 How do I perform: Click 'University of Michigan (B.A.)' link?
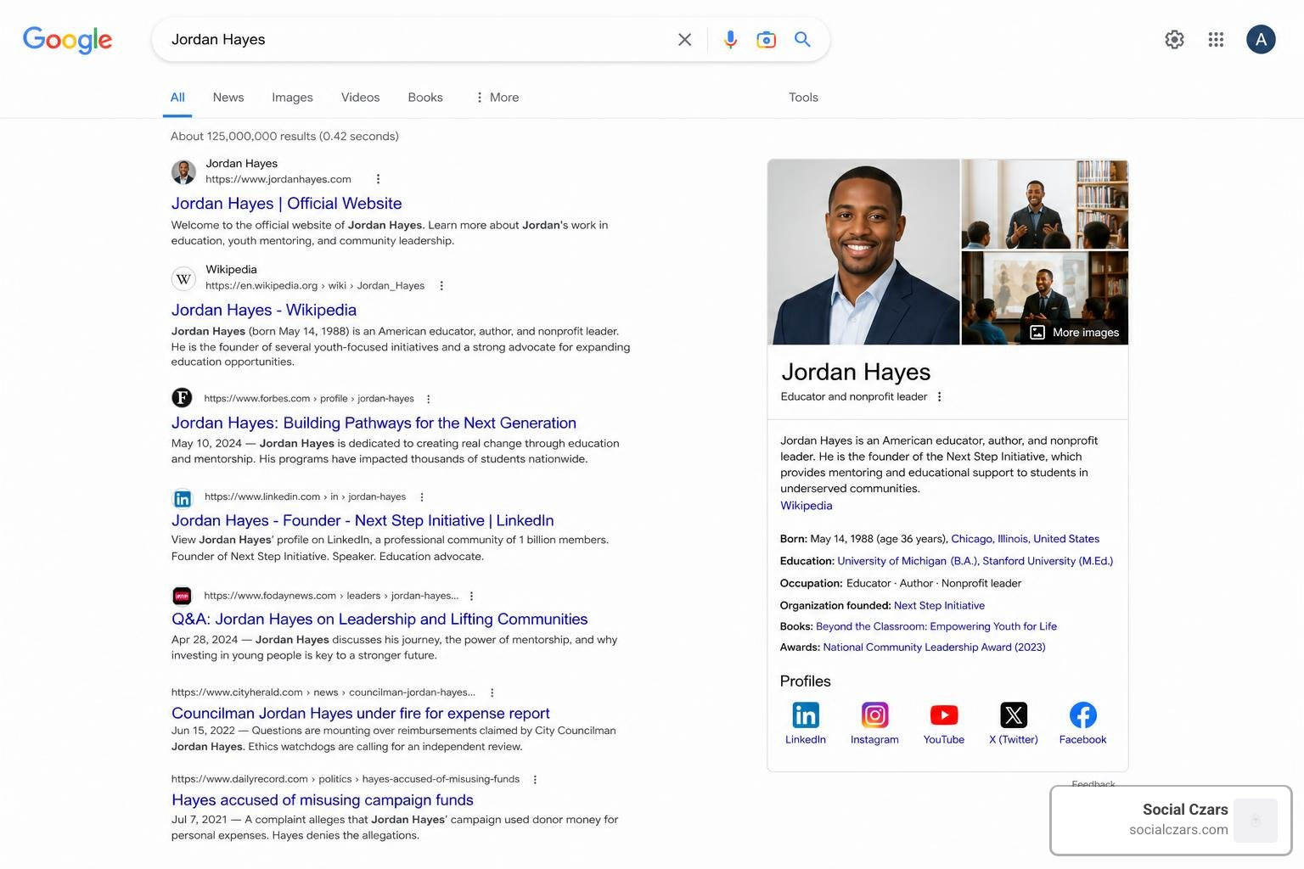click(908, 561)
